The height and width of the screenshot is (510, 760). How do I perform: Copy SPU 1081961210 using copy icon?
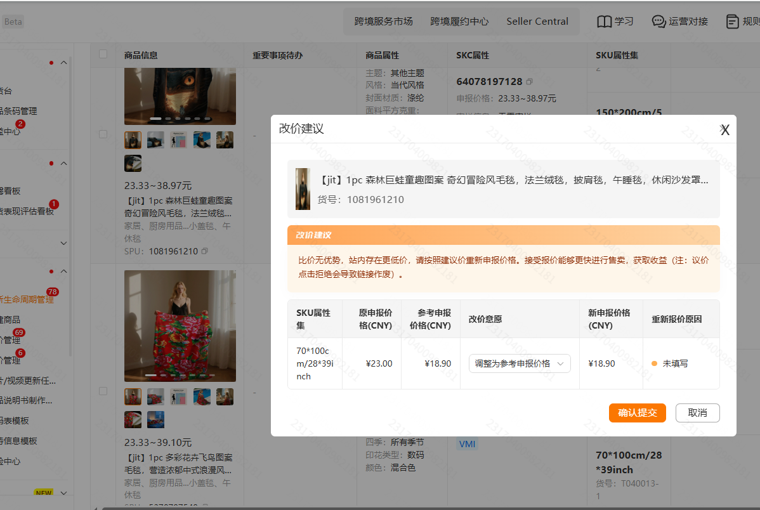(204, 251)
